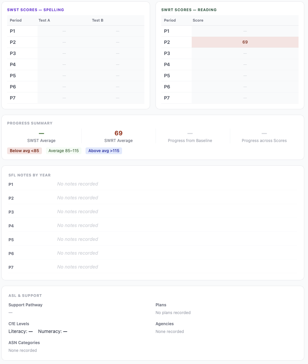Click the P6 'No notes recorded' text
The height and width of the screenshot is (364, 308).
[x=77, y=253]
